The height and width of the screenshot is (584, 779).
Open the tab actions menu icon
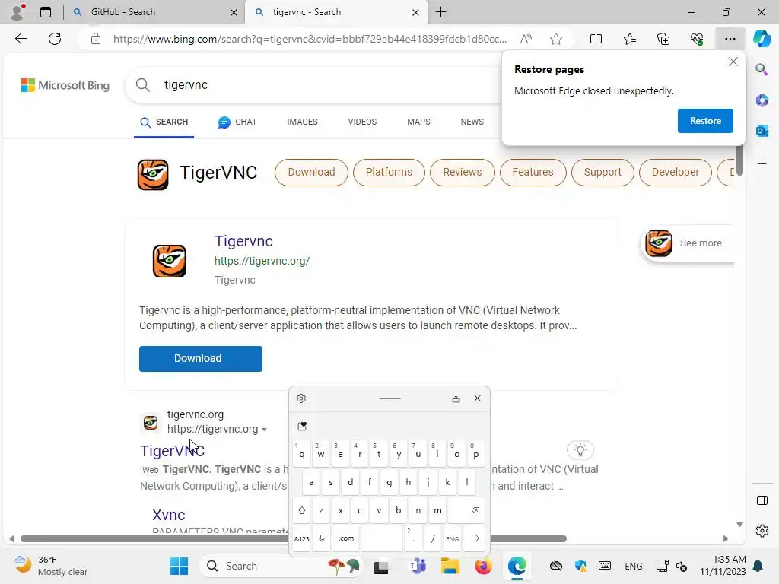[46, 12]
